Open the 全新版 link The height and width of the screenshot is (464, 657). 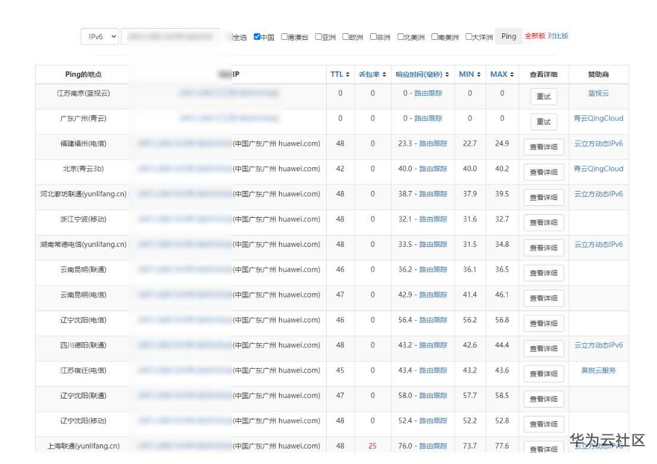tap(535, 36)
